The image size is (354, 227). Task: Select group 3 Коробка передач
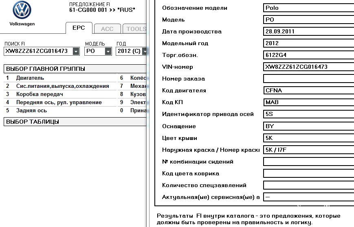tap(60, 94)
